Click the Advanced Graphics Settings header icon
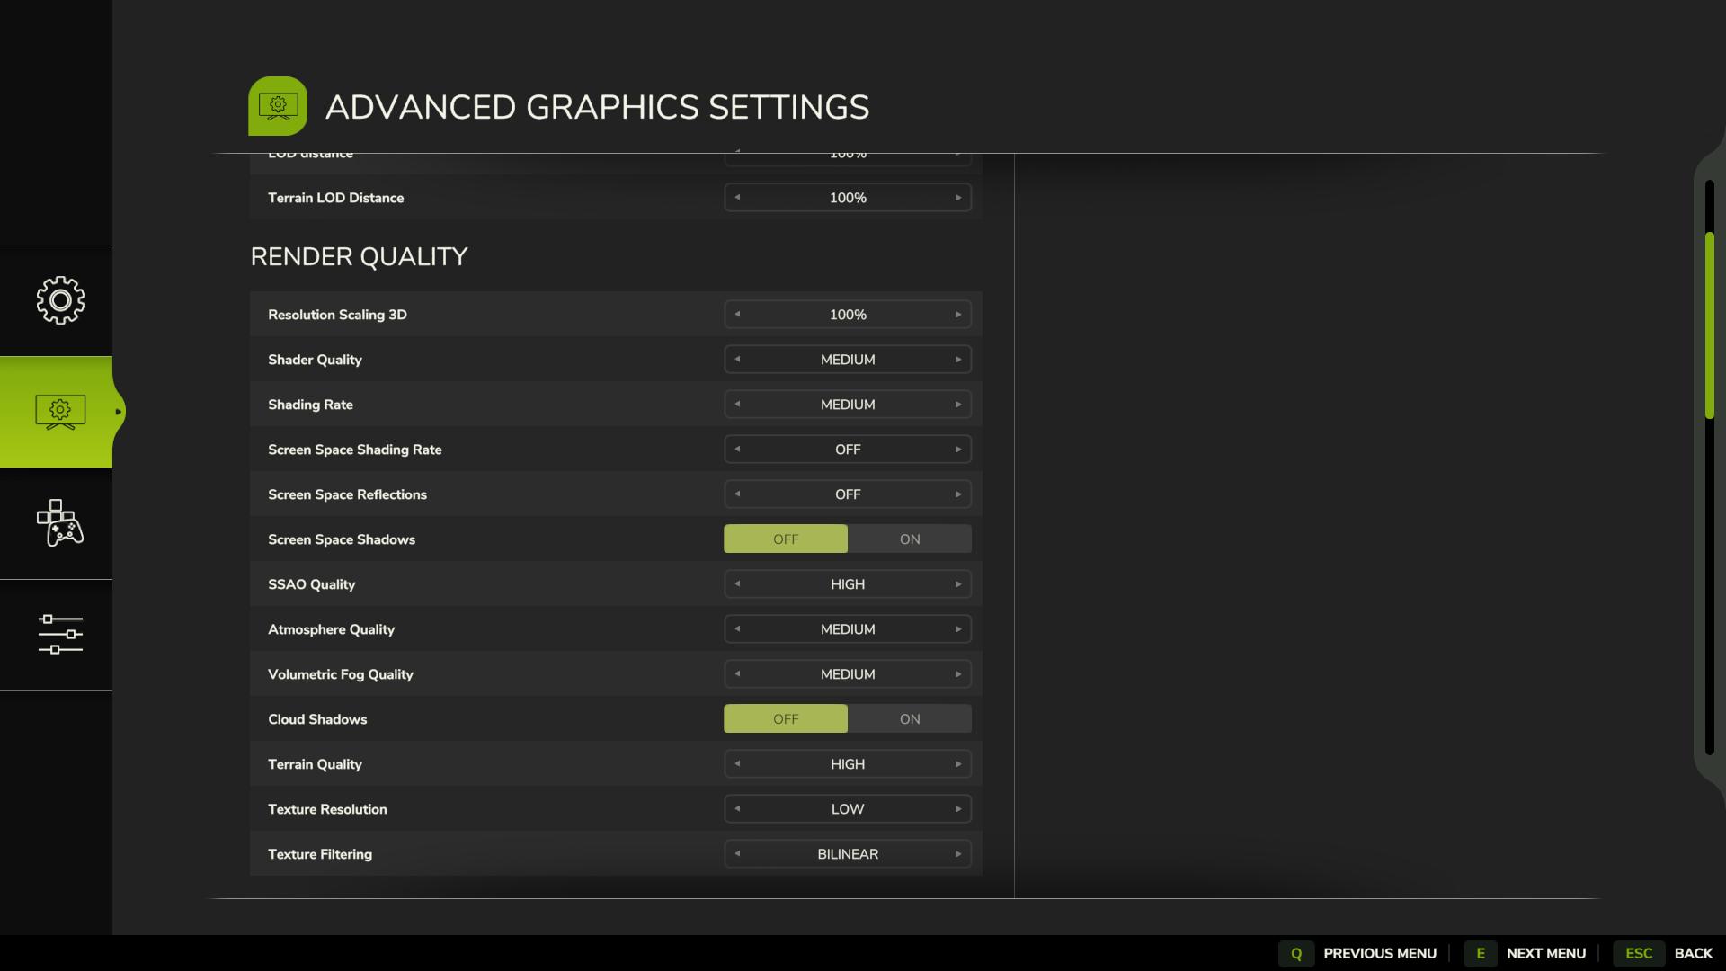1726x971 pixels. pyautogui.click(x=278, y=106)
